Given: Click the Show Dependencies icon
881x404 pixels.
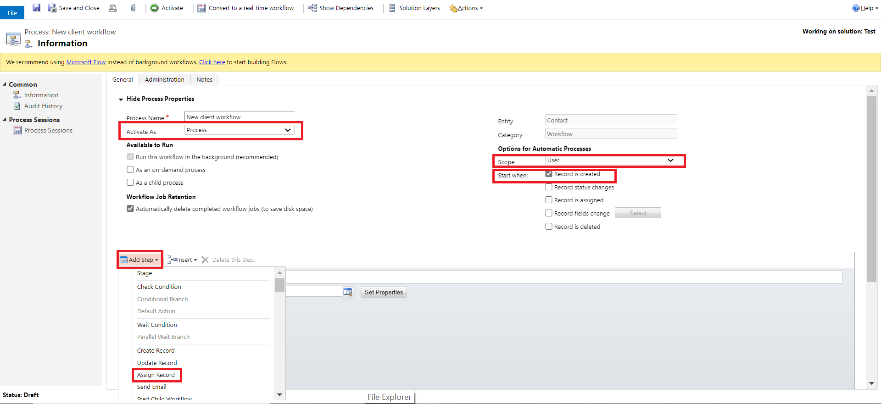Looking at the screenshot, I should click(312, 8).
